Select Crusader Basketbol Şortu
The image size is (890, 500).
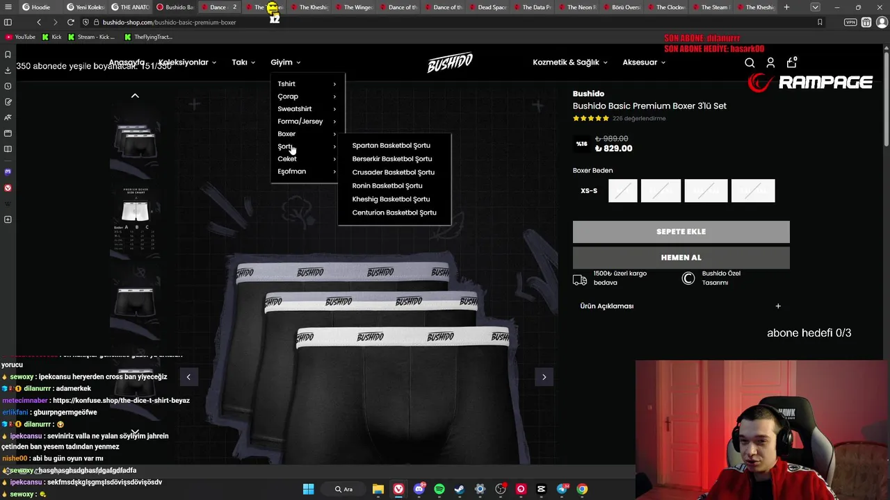(x=393, y=172)
